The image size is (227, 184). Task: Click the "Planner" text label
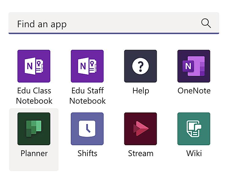pos(34,153)
